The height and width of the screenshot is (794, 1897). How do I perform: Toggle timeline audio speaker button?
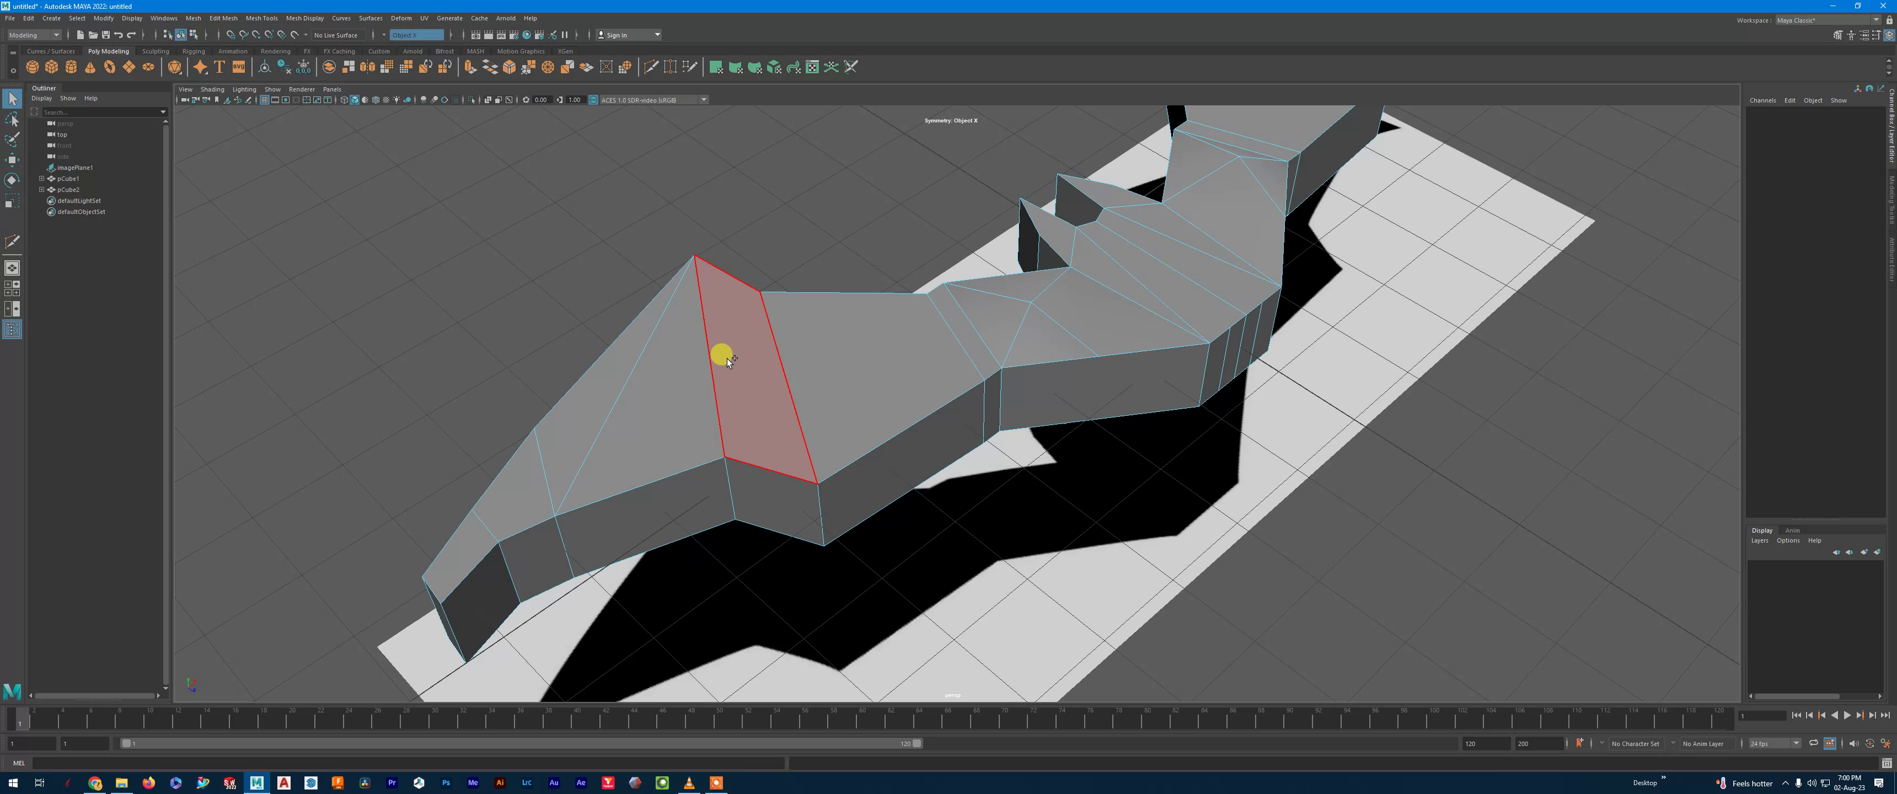(x=1853, y=743)
